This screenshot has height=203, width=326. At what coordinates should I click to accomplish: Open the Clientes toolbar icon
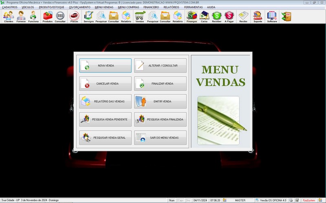[x=9, y=17]
